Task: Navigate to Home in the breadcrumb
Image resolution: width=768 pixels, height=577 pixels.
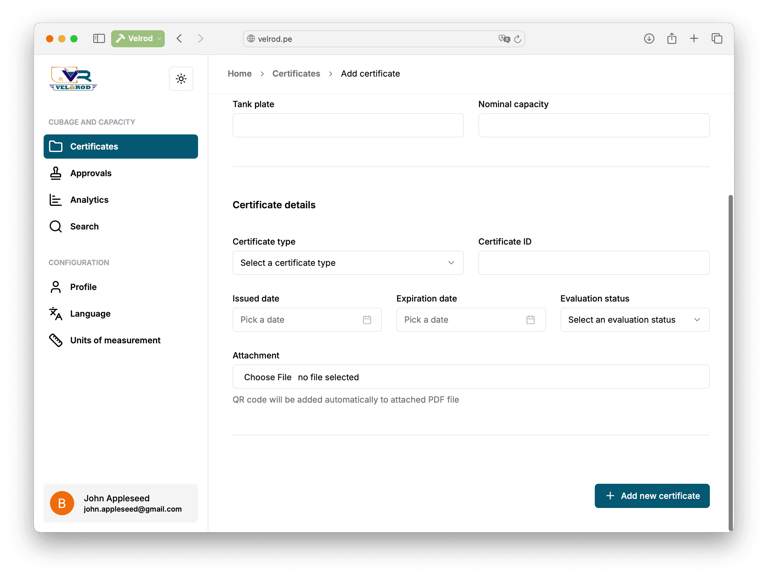Action: pos(240,74)
